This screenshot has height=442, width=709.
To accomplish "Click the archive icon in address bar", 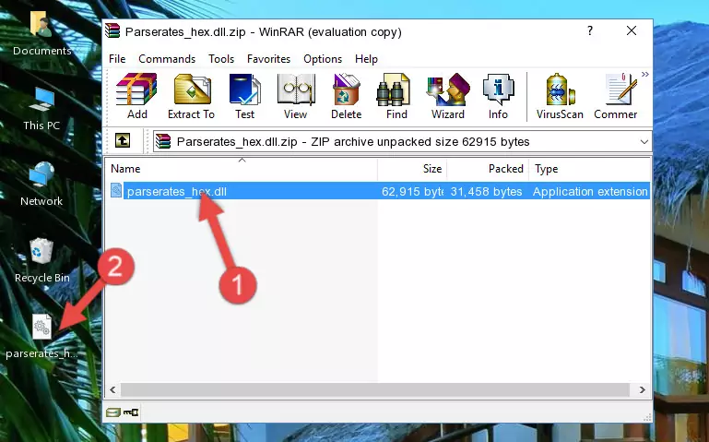I will 163,141.
